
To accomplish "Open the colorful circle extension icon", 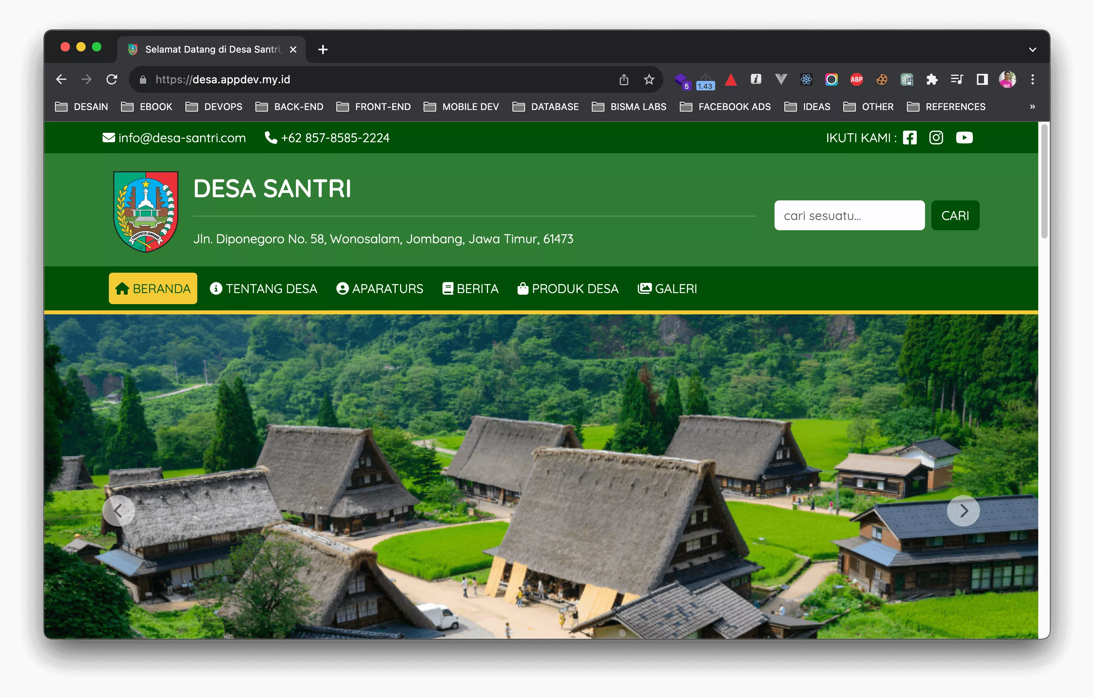I will click(831, 79).
